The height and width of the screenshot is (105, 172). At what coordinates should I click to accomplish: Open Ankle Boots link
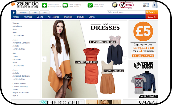[17, 26]
